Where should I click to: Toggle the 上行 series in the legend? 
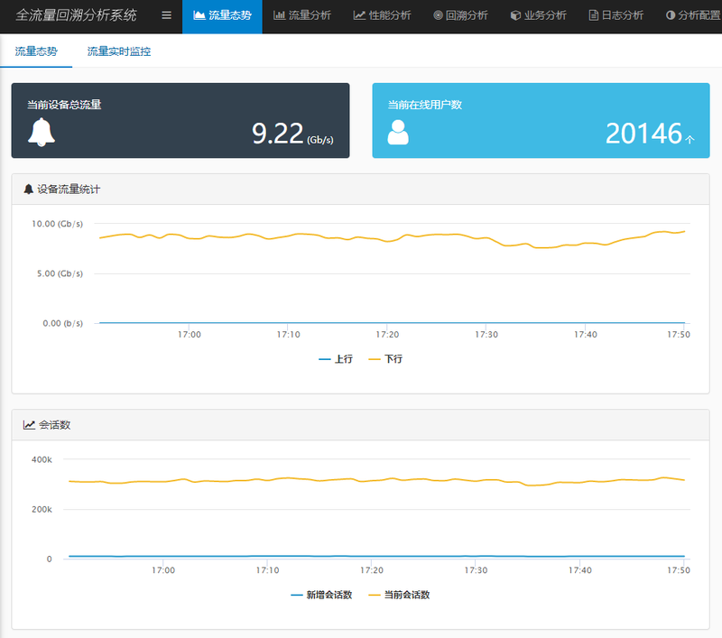pyautogui.click(x=336, y=359)
